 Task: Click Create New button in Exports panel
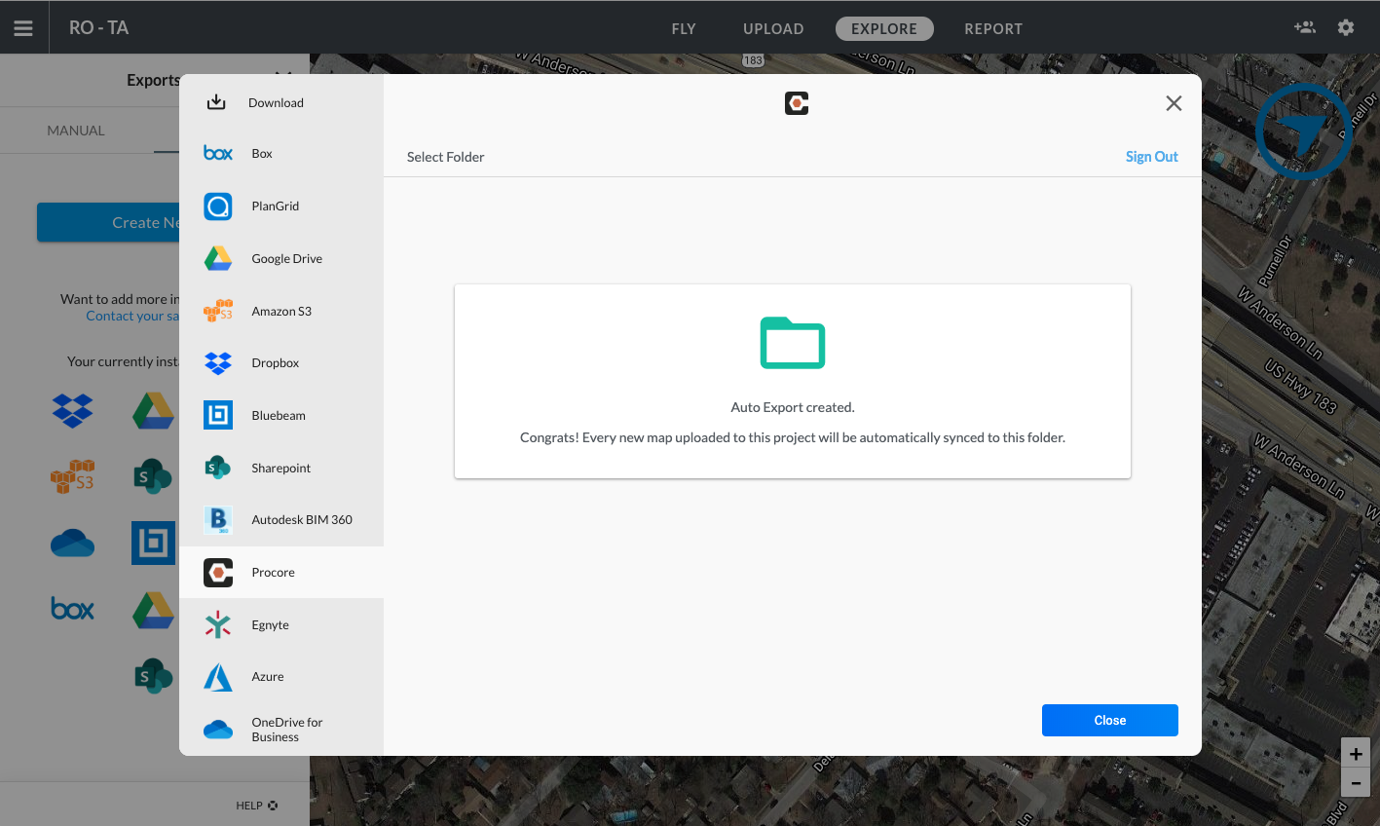click(x=108, y=222)
